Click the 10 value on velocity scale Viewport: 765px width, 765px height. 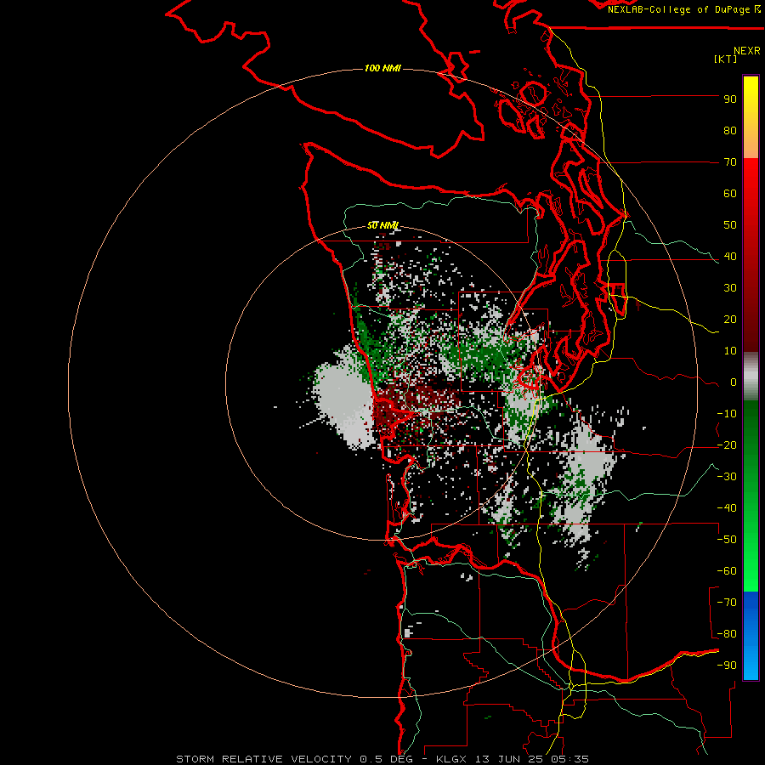(730, 351)
